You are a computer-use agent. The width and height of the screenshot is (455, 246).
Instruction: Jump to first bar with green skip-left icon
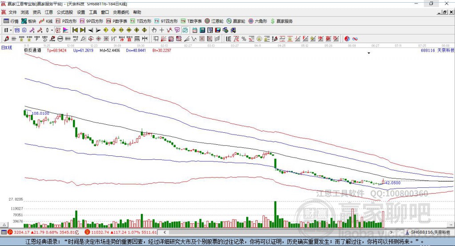pyautogui.click(x=75, y=30)
